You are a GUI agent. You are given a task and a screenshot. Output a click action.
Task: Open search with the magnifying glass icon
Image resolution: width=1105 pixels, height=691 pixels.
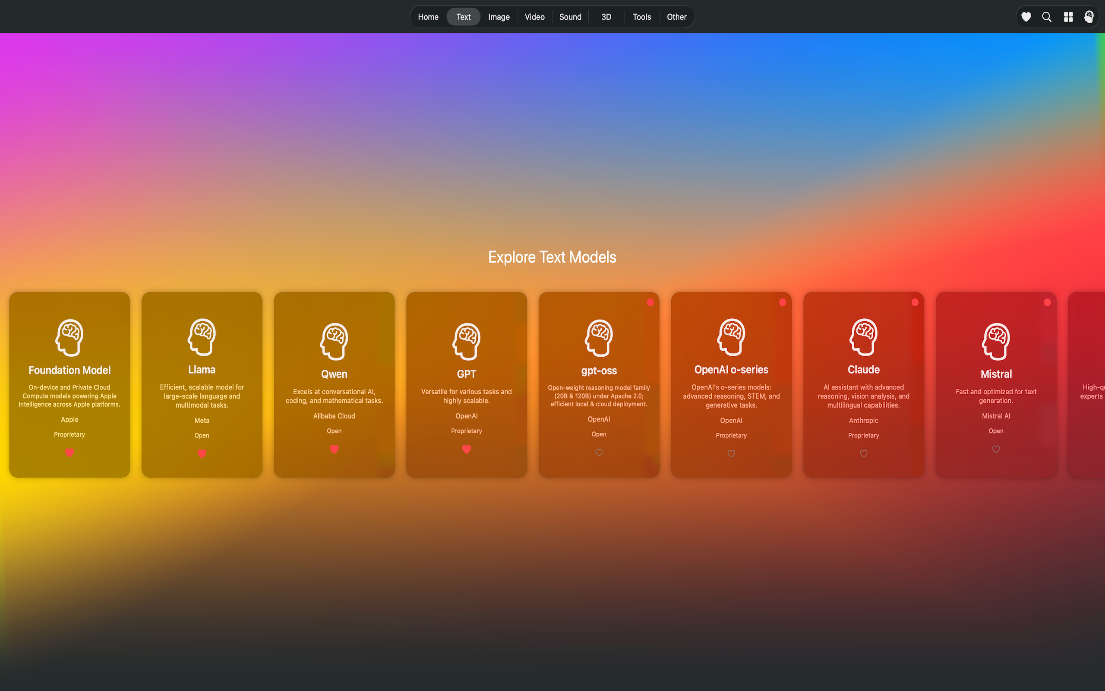[1047, 17]
